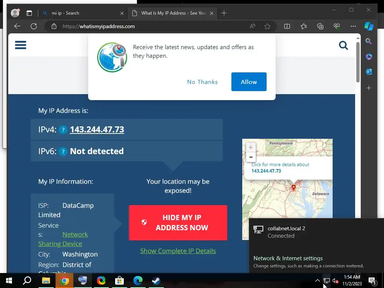Open Steam from the taskbar
Screen dimensions: 384x288
(156, 280)
